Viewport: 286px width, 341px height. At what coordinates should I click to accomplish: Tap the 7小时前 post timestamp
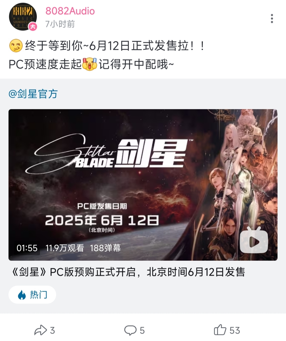click(60, 24)
